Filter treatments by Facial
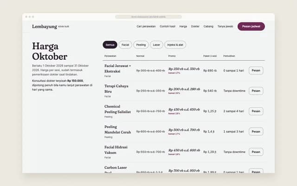297x186 pixels. pos(125,45)
